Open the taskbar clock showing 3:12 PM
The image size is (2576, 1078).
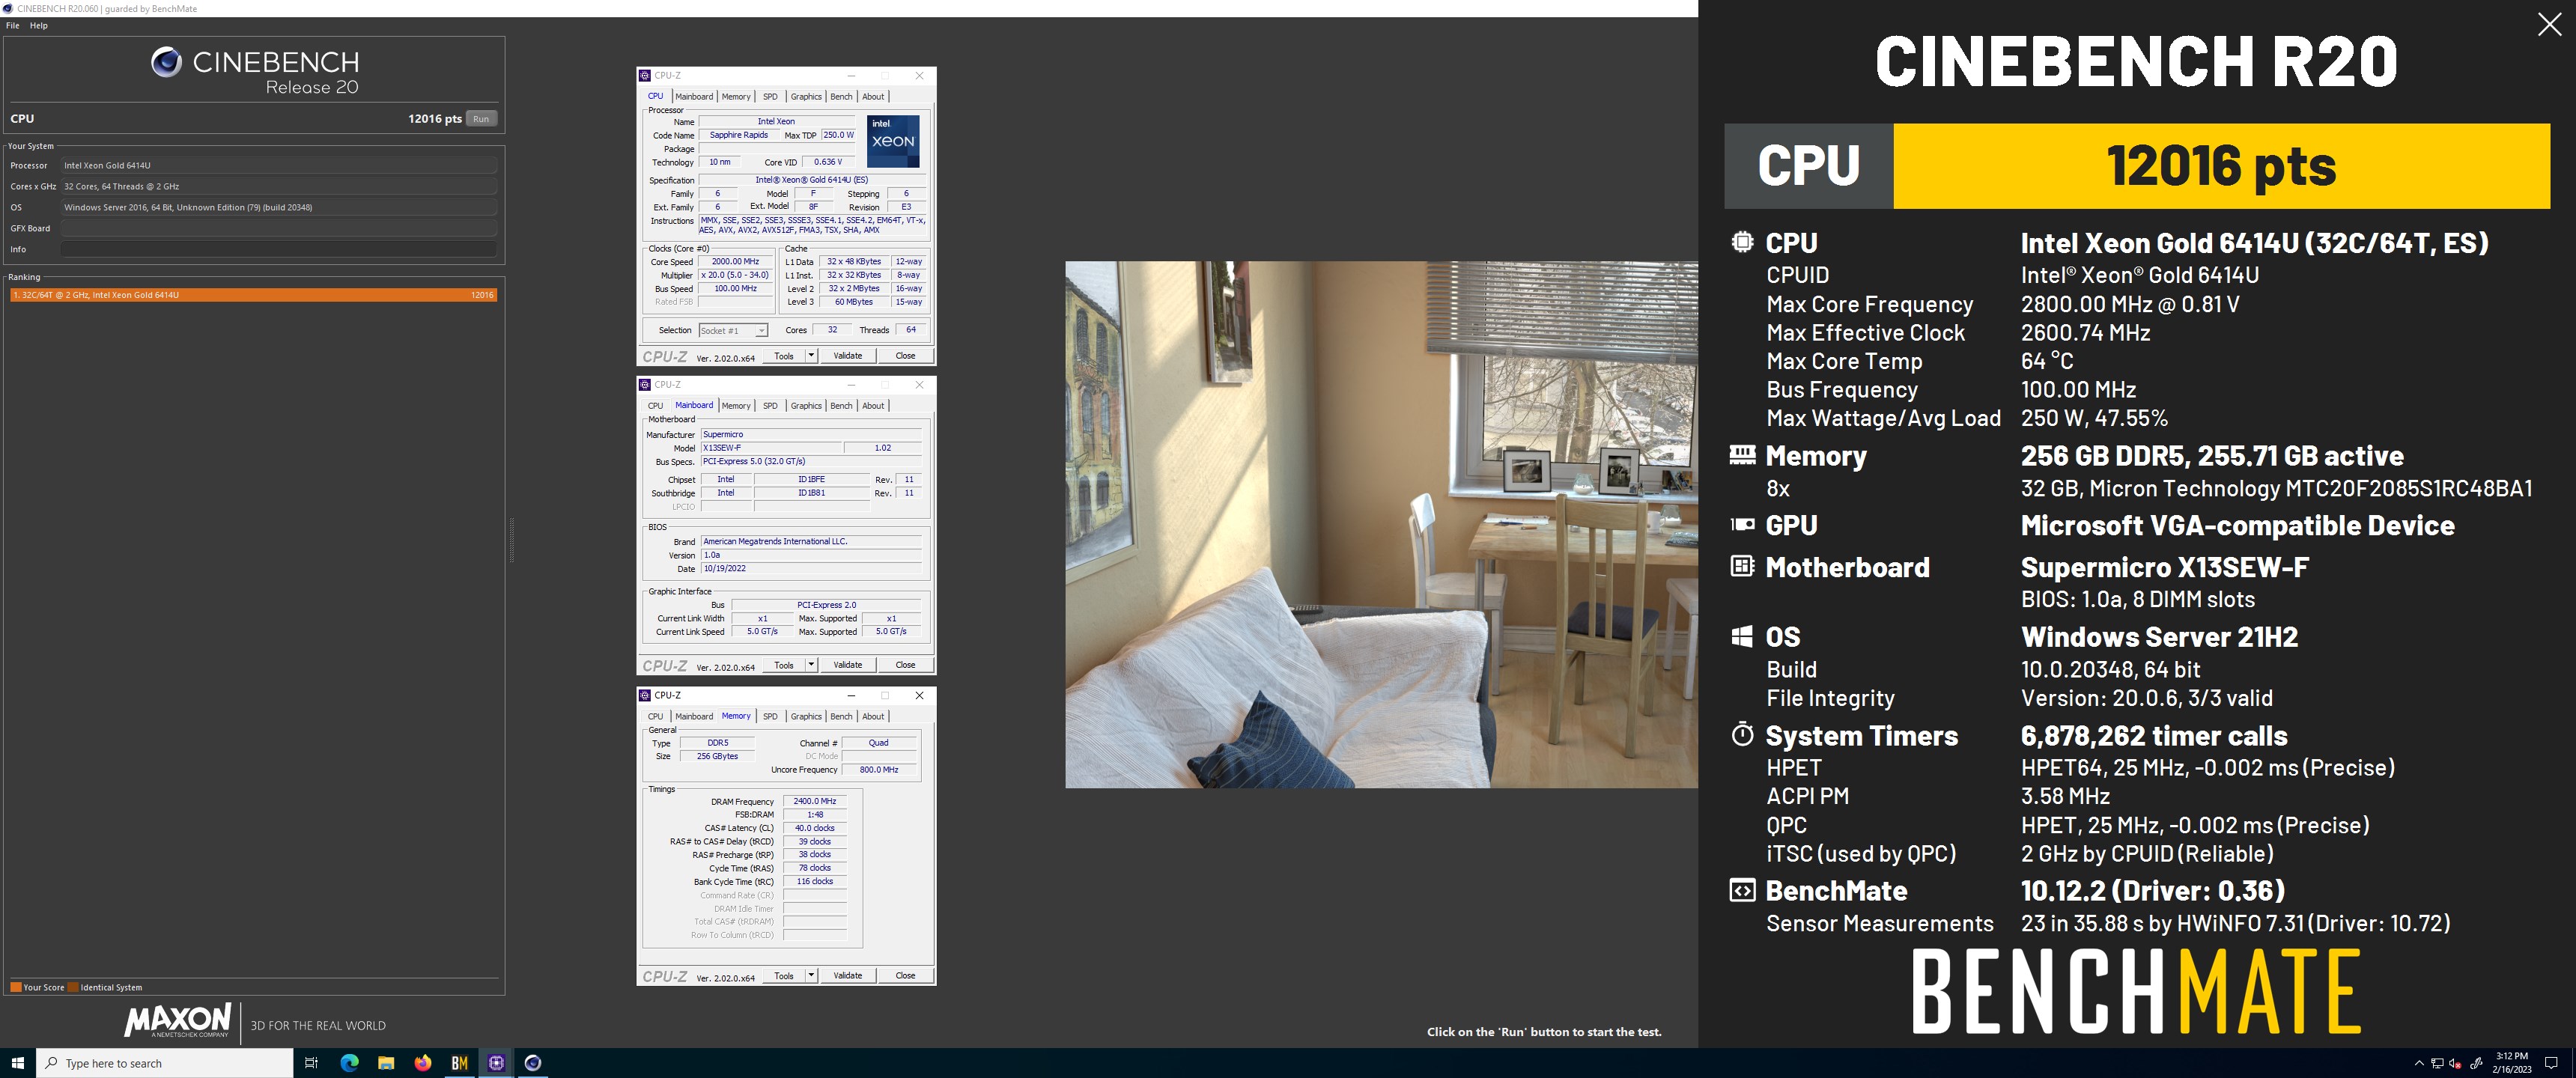coord(2512,1063)
